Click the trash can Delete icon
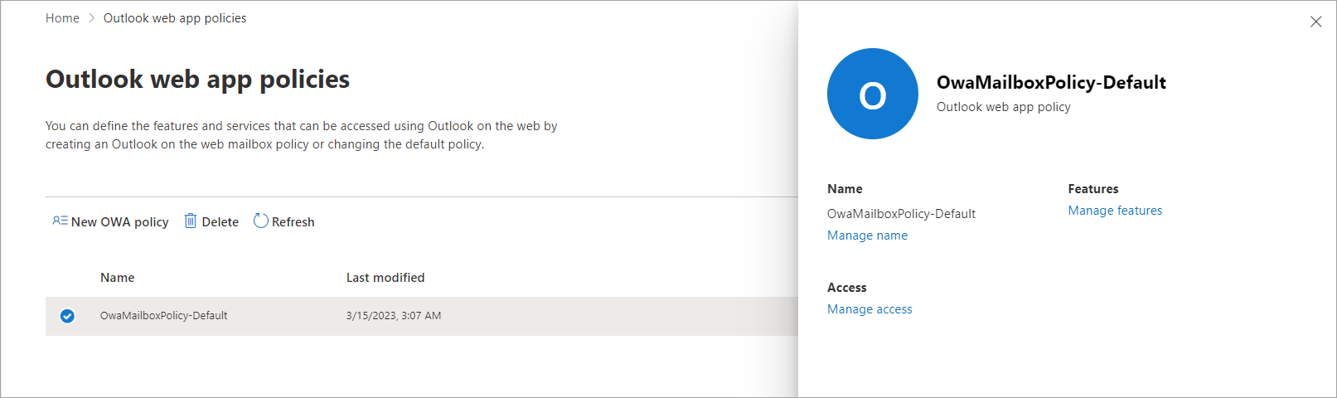This screenshot has width=1337, height=398. click(x=191, y=221)
